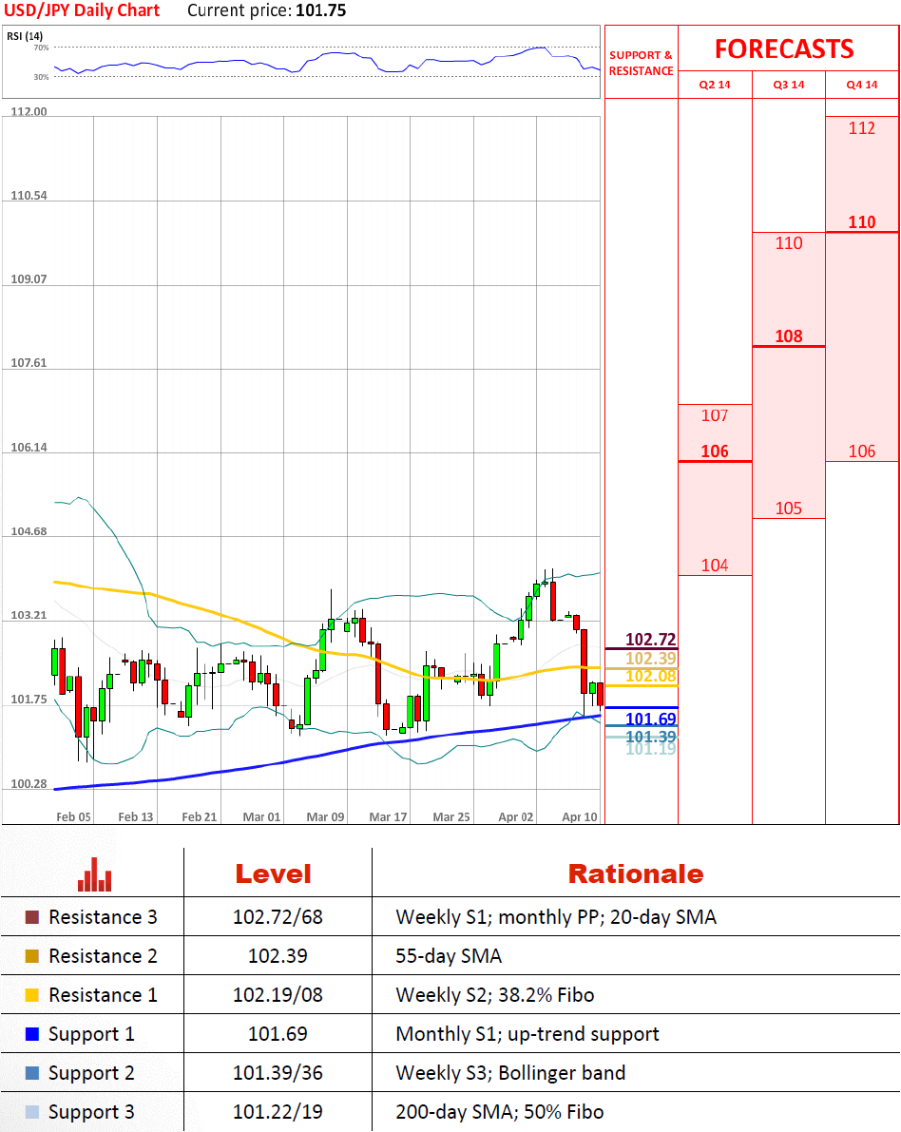Click the 101.69 support label beside chart
This screenshot has width=901, height=1132.
click(650, 719)
